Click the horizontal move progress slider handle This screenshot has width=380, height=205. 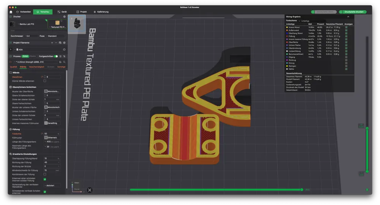(302, 190)
